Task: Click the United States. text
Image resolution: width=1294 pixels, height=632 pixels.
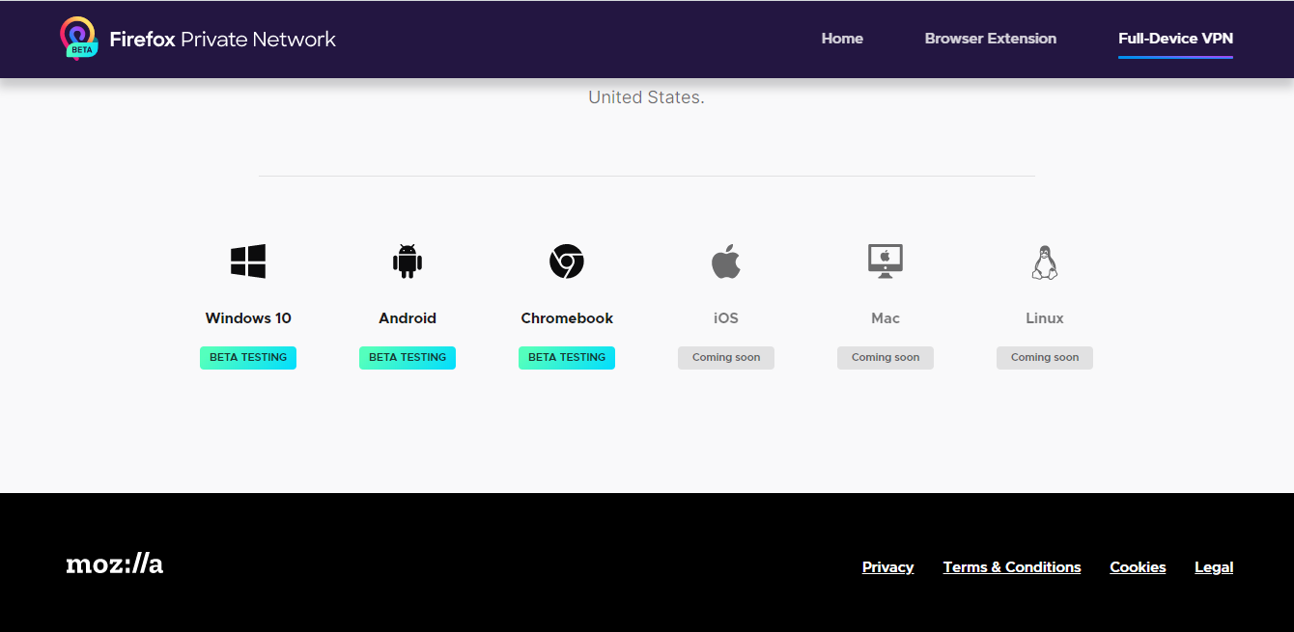Action: click(646, 97)
